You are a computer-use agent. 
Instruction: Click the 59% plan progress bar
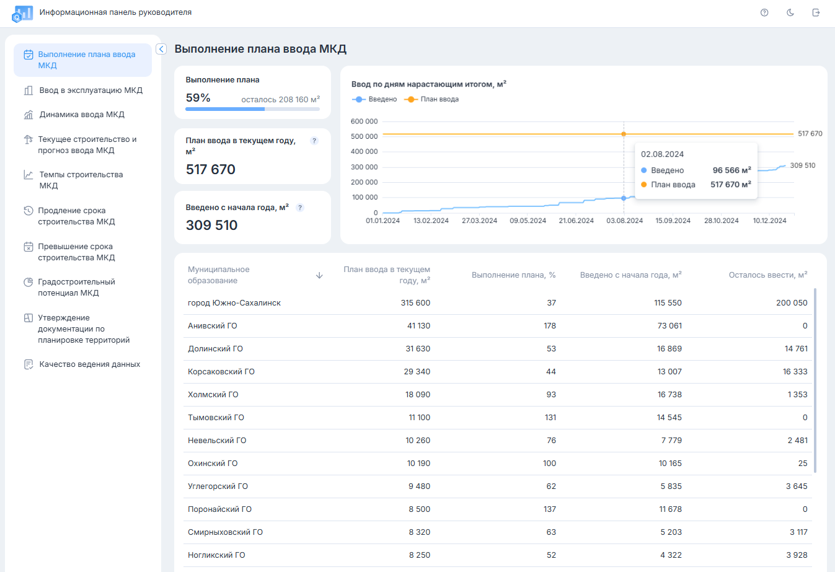[x=252, y=109]
